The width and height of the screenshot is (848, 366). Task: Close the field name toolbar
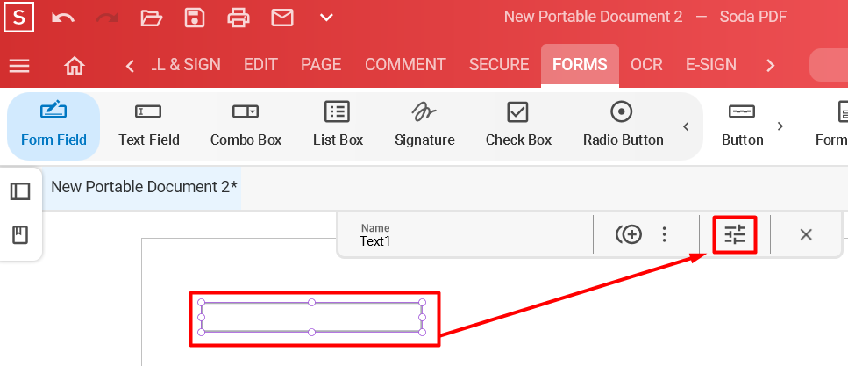click(806, 235)
